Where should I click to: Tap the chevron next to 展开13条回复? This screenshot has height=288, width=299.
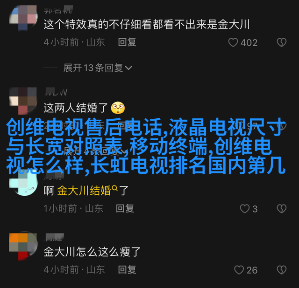coord(128,68)
